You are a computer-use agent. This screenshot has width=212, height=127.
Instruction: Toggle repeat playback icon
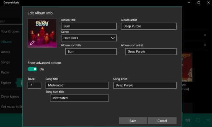coord(198,120)
